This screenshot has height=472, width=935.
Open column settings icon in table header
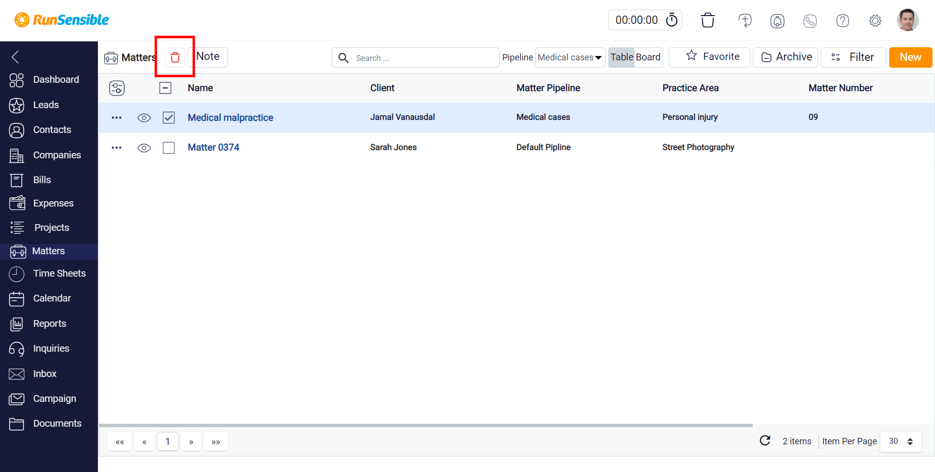117,88
